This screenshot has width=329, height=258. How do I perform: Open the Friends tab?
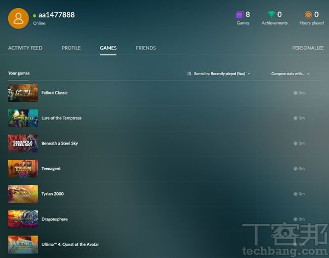point(146,48)
